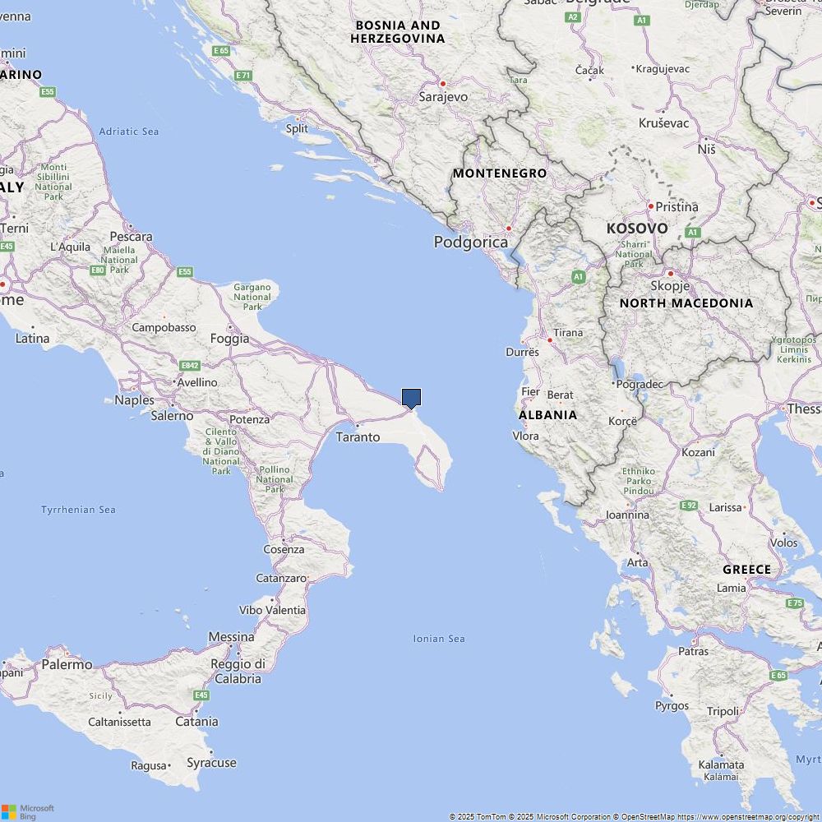The height and width of the screenshot is (822, 822).
Task: Select the Podgorica city label
Action: [x=471, y=242]
